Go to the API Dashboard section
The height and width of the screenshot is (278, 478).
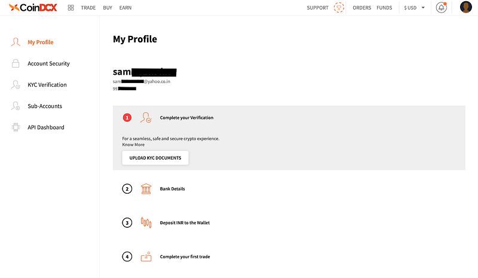tap(46, 127)
